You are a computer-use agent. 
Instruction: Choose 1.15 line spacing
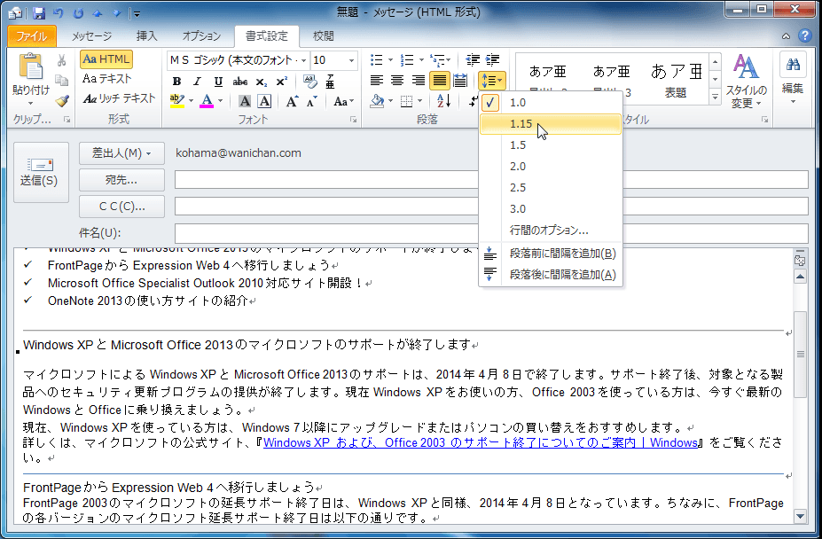(x=551, y=124)
